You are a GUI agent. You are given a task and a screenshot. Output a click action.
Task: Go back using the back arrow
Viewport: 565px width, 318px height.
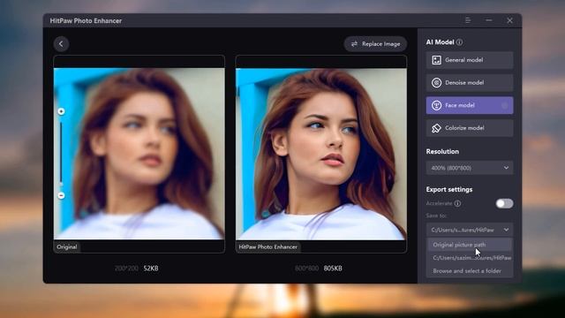[x=61, y=44]
